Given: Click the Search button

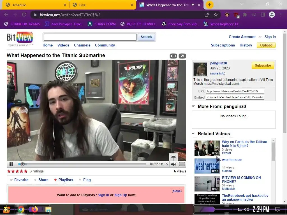Looking at the screenshot, I should 146,37.
